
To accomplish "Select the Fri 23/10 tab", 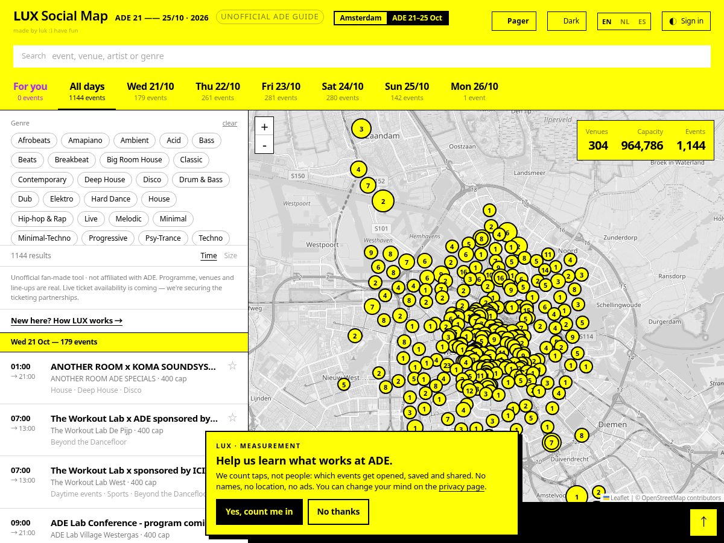I will click(x=281, y=91).
